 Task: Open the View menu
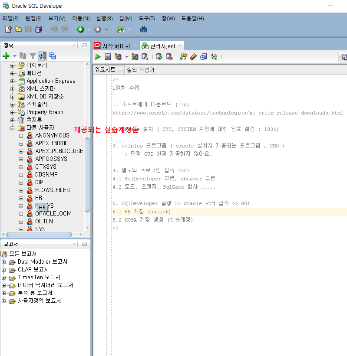coord(56,18)
